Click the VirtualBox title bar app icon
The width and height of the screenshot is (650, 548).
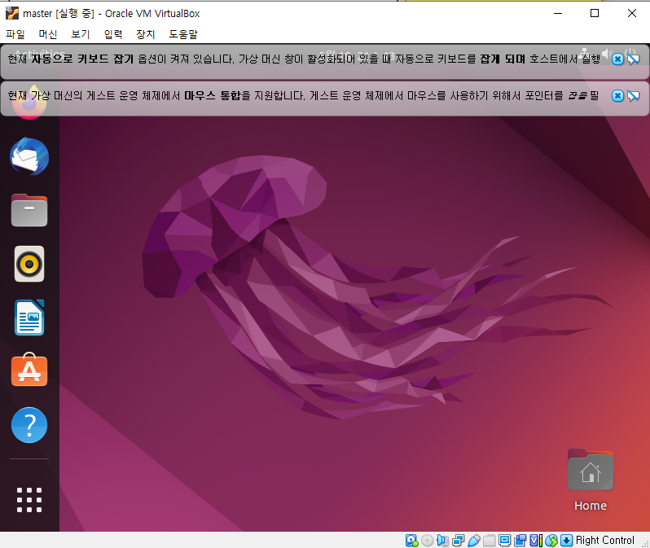[x=12, y=13]
